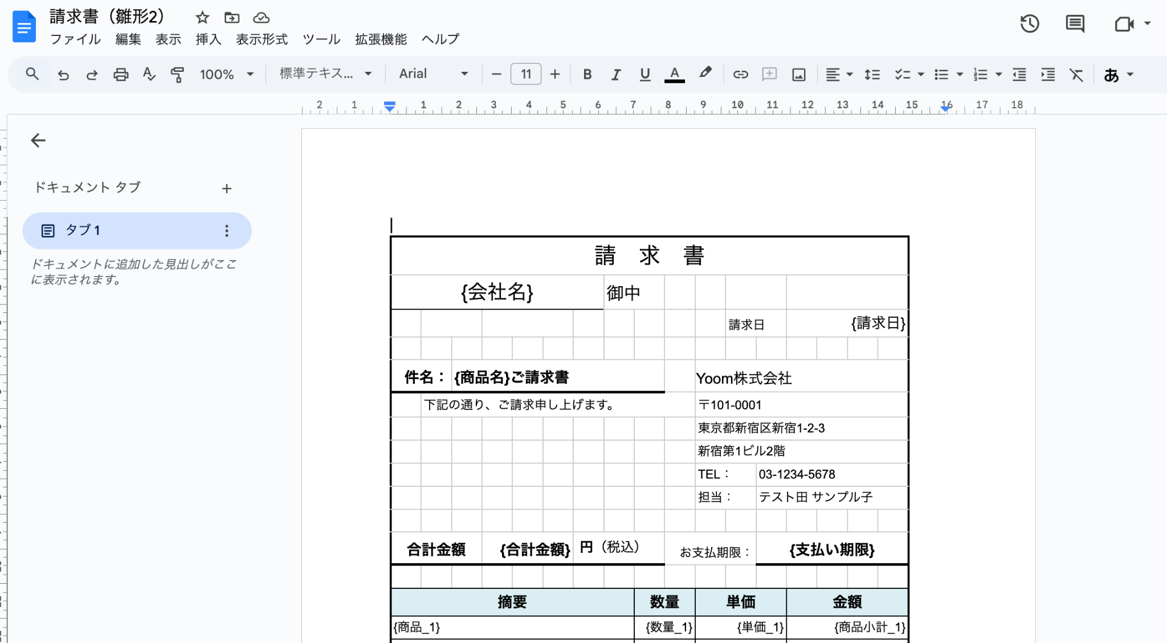Print the document
1167x643 pixels.
121,74
